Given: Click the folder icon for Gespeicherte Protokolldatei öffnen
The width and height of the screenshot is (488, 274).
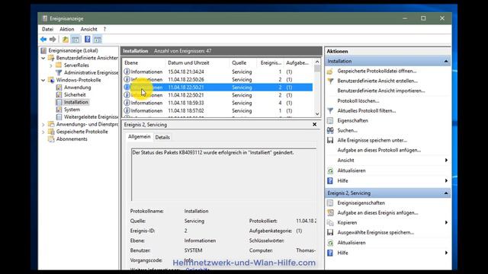Looking at the screenshot, I should point(330,71).
